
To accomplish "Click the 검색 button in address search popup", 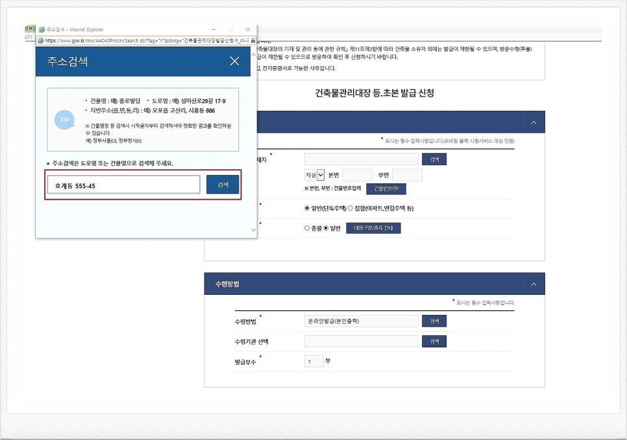I will (x=223, y=185).
